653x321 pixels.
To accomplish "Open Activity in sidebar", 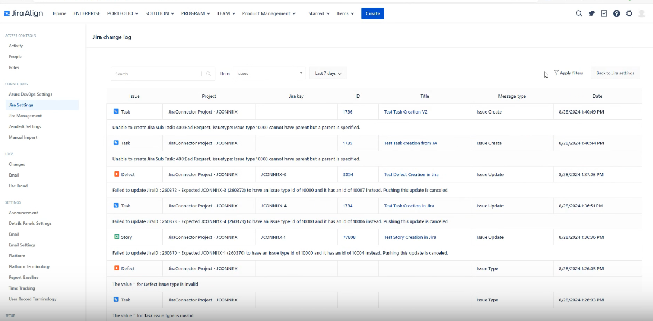I will pos(16,46).
